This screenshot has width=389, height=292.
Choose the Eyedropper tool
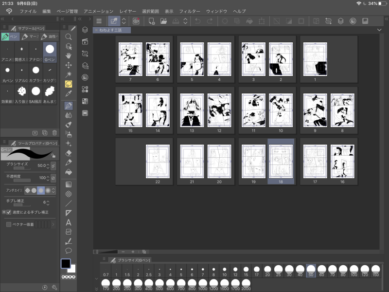click(x=69, y=93)
